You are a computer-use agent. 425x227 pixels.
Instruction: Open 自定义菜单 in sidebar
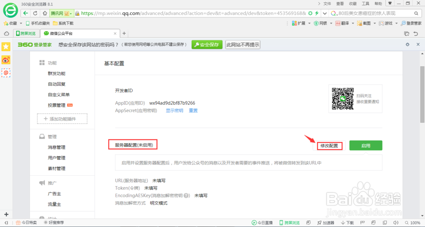click(x=59, y=95)
